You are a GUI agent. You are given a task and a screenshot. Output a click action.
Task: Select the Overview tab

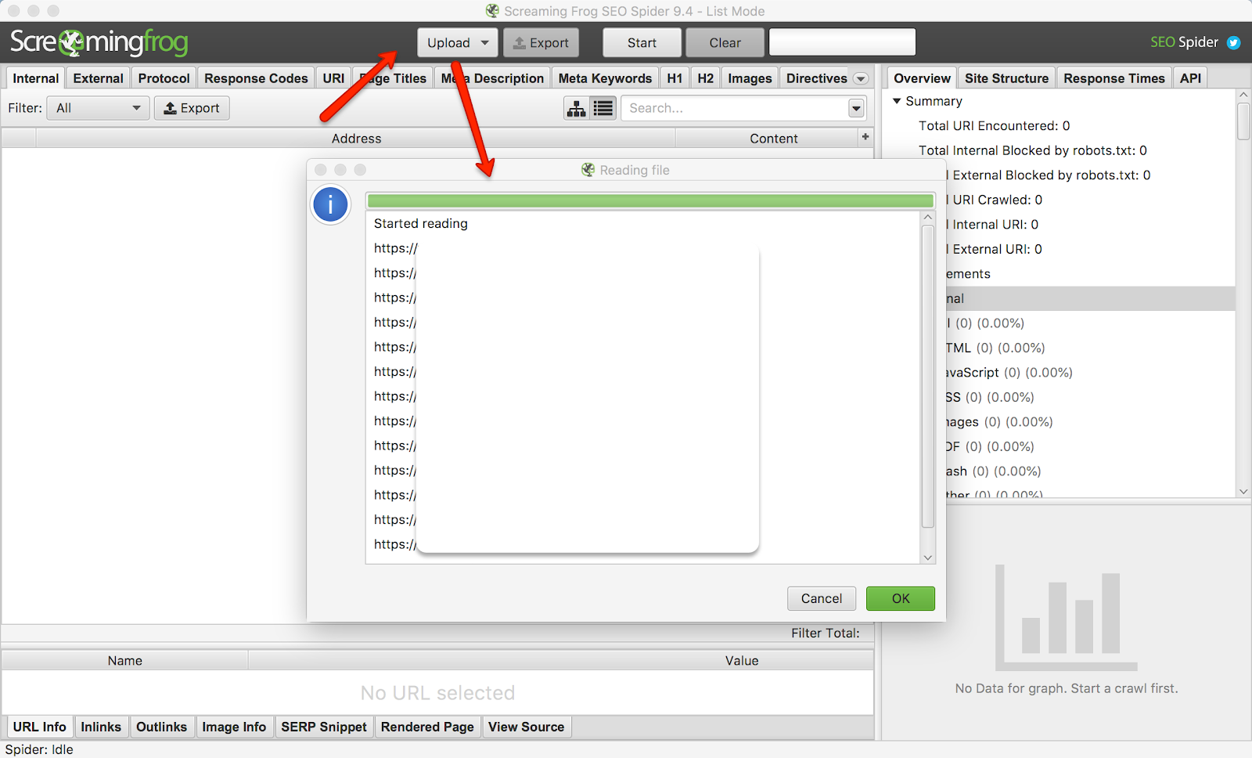click(x=922, y=78)
